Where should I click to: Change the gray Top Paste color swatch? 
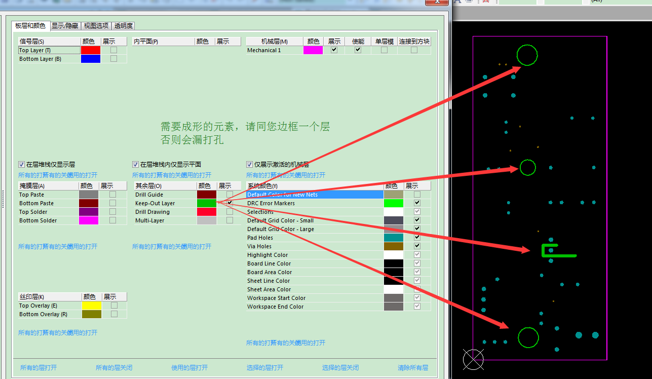[88, 195]
